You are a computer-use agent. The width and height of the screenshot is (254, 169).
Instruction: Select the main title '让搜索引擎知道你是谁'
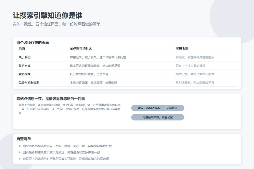tap(48, 15)
